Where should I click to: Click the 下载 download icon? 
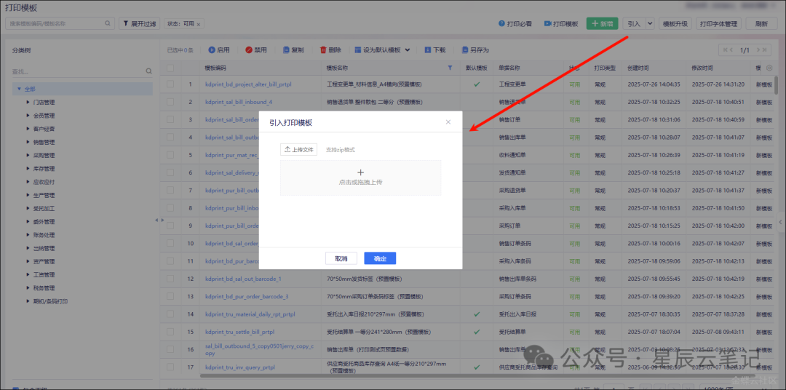(x=428, y=50)
